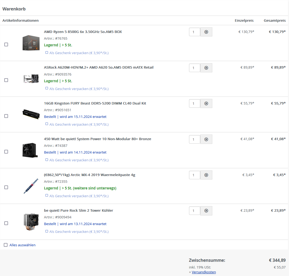Click the Einzelpreis column header
Image resolution: width=289 pixels, height=276 pixels.
click(x=244, y=20)
